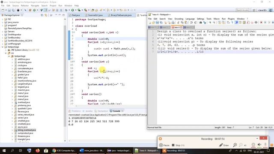
Task: Toggle recorder speaker audio capture
Action: pos(259,145)
